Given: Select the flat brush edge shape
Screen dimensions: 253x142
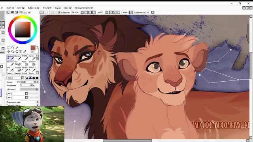Looking at the screenshot, I should click(37, 78).
